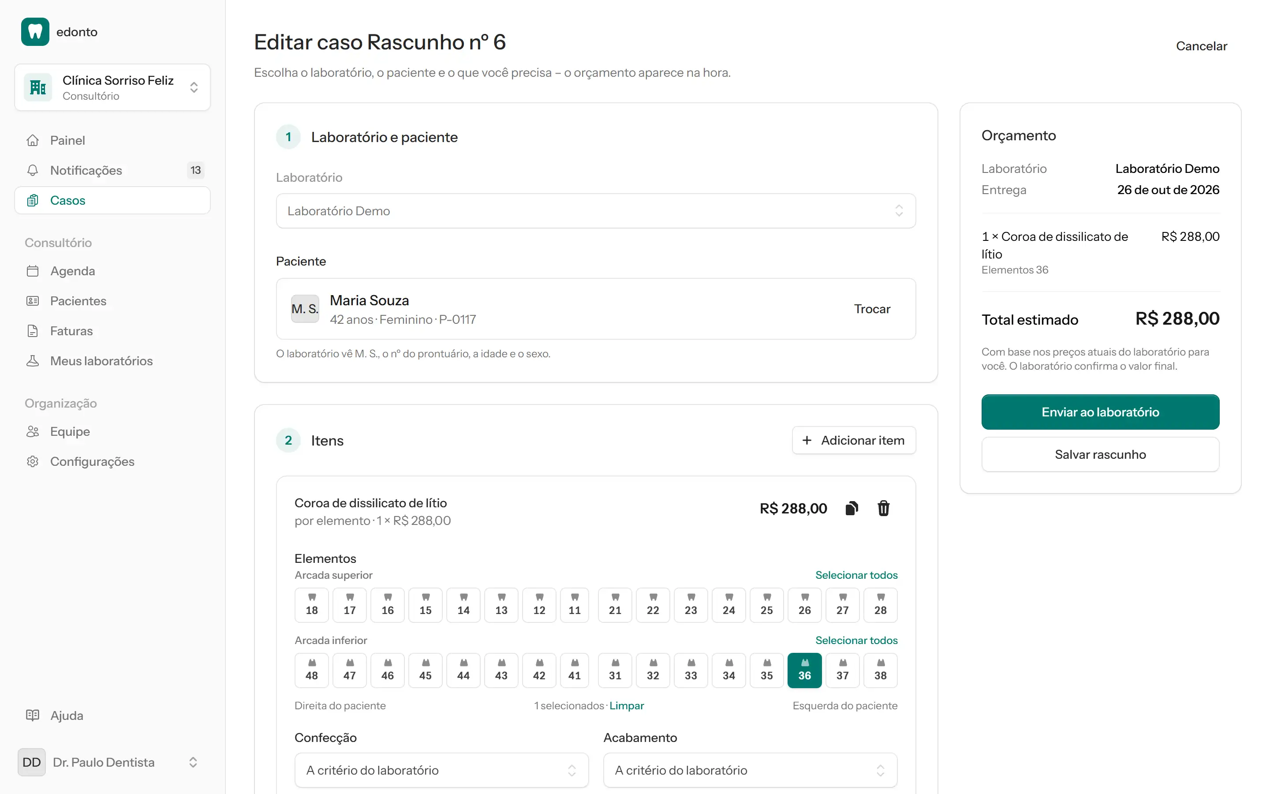Click Limpar to clear selection
The height and width of the screenshot is (794, 1270).
626,705
